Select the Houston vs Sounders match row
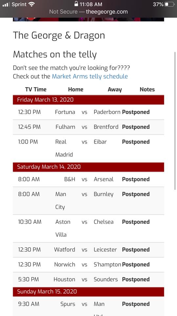 88,279
